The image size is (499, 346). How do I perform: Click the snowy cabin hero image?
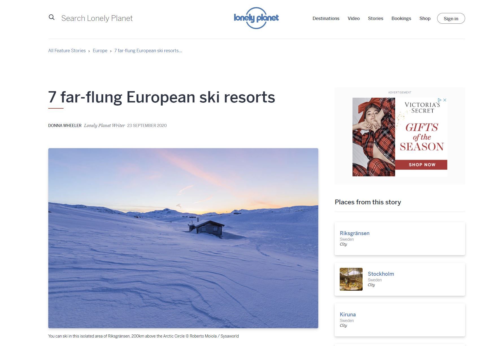[x=183, y=238]
